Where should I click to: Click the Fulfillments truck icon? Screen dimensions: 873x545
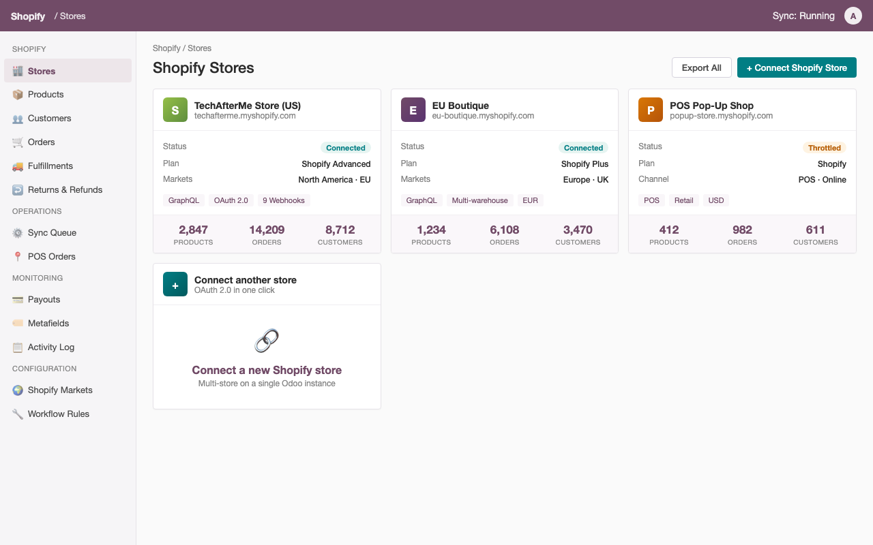pyautogui.click(x=18, y=166)
